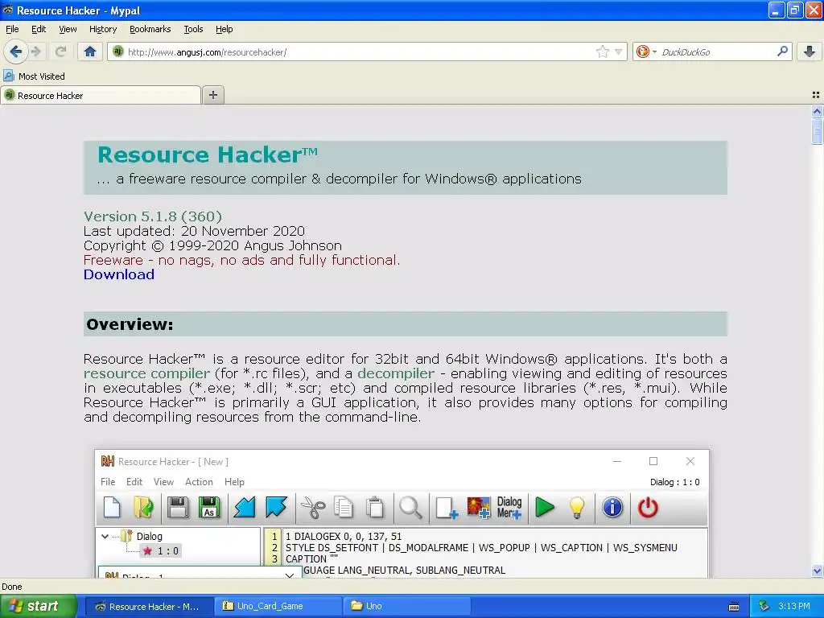Reload the page with the refresh icon
The image size is (824, 618).
(60, 51)
